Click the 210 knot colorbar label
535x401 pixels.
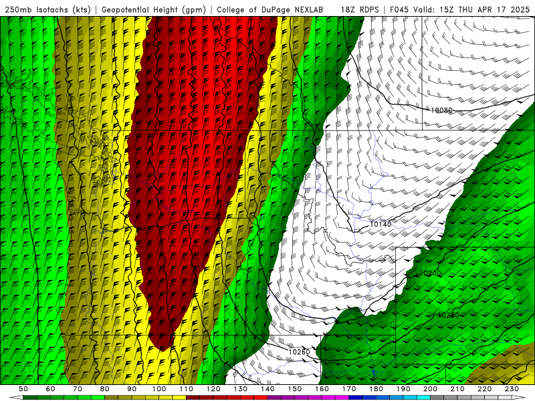click(x=458, y=389)
